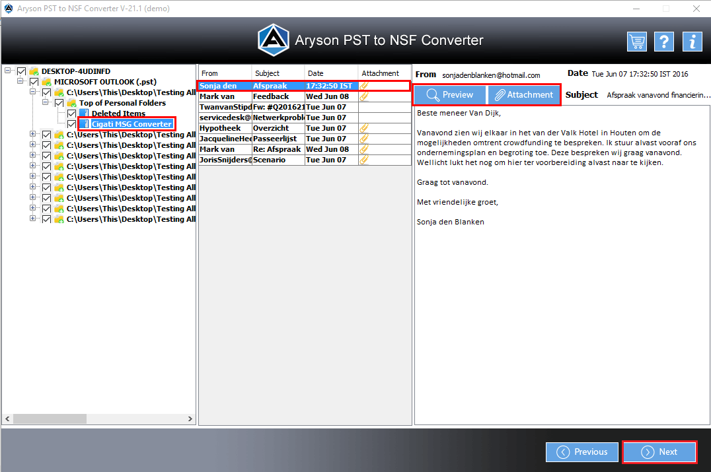Select email from TwanvanStipd
The width and height of the screenshot is (711, 472).
[x=305, y=107]
